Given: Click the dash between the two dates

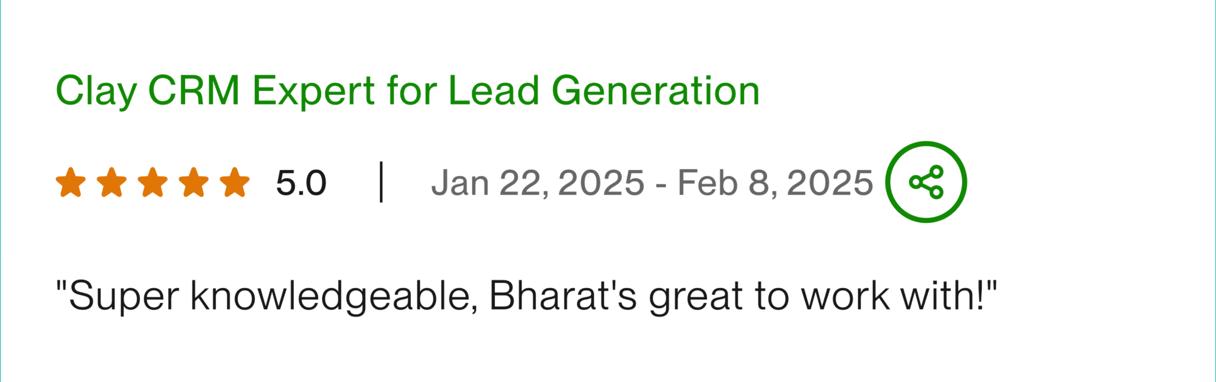Looking at the screenshot, I should pyautogui.click(x=660, y=184).
